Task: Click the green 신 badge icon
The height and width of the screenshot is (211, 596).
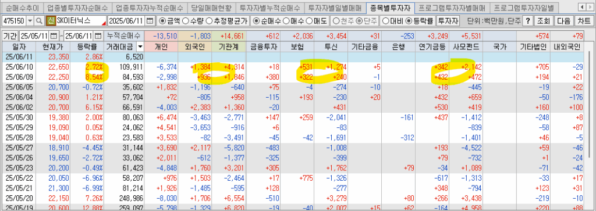Action: tap(51, 21)
